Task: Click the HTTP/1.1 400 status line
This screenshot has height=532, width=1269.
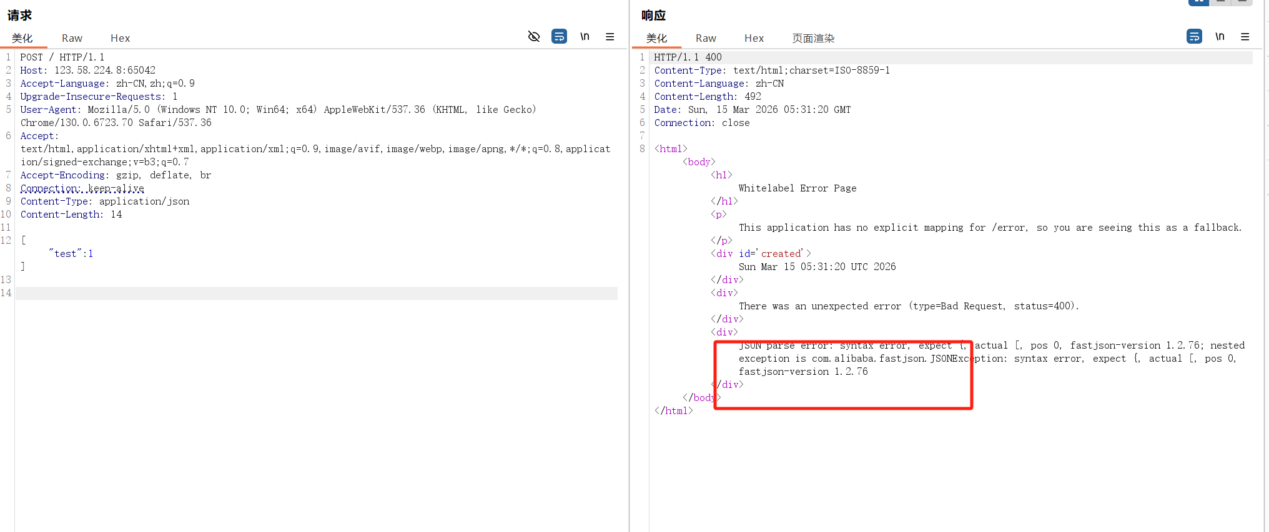Action: [x=688, y=57]
